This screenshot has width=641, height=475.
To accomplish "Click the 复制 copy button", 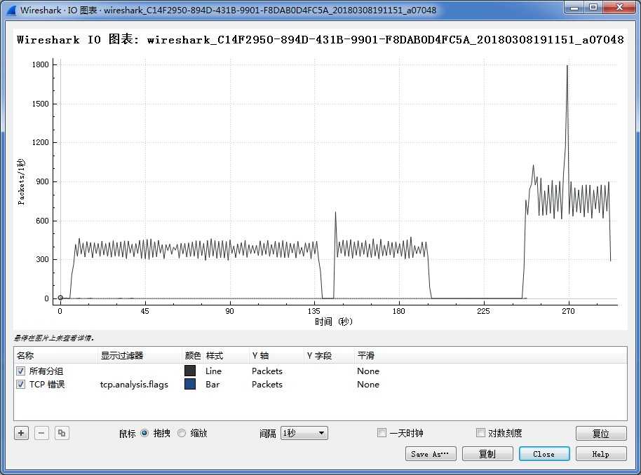I will pyautogui.click(x=487, y=454).
